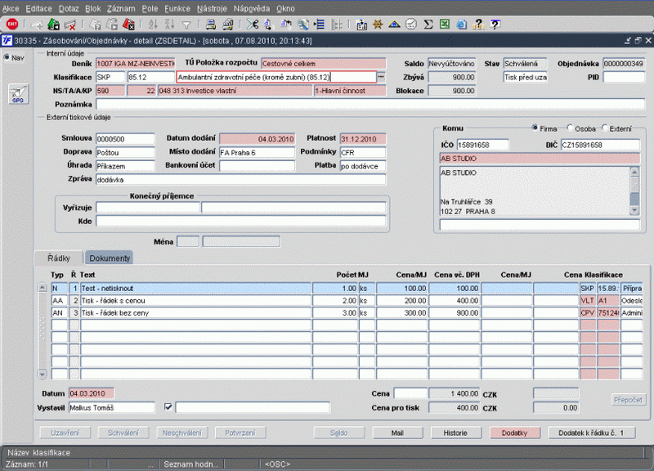Open the Nástroje menu

[x=212, y=8]
